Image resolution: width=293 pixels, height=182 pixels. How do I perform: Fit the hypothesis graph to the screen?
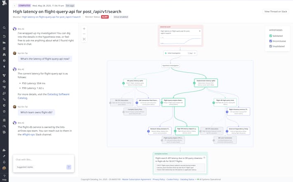tap(84, 39)
